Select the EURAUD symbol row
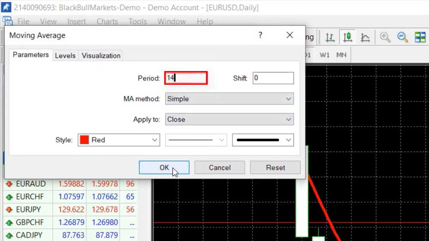Screen dimensions: 429x241 (x=70, y=184)
